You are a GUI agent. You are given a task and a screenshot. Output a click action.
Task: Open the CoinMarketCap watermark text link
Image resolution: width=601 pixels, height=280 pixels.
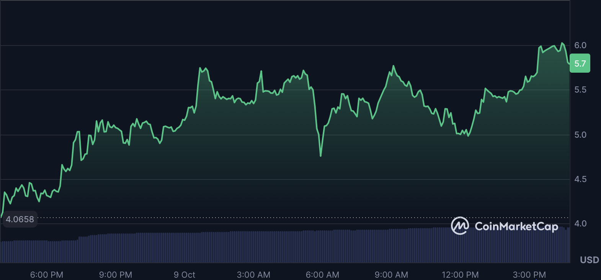516,226
